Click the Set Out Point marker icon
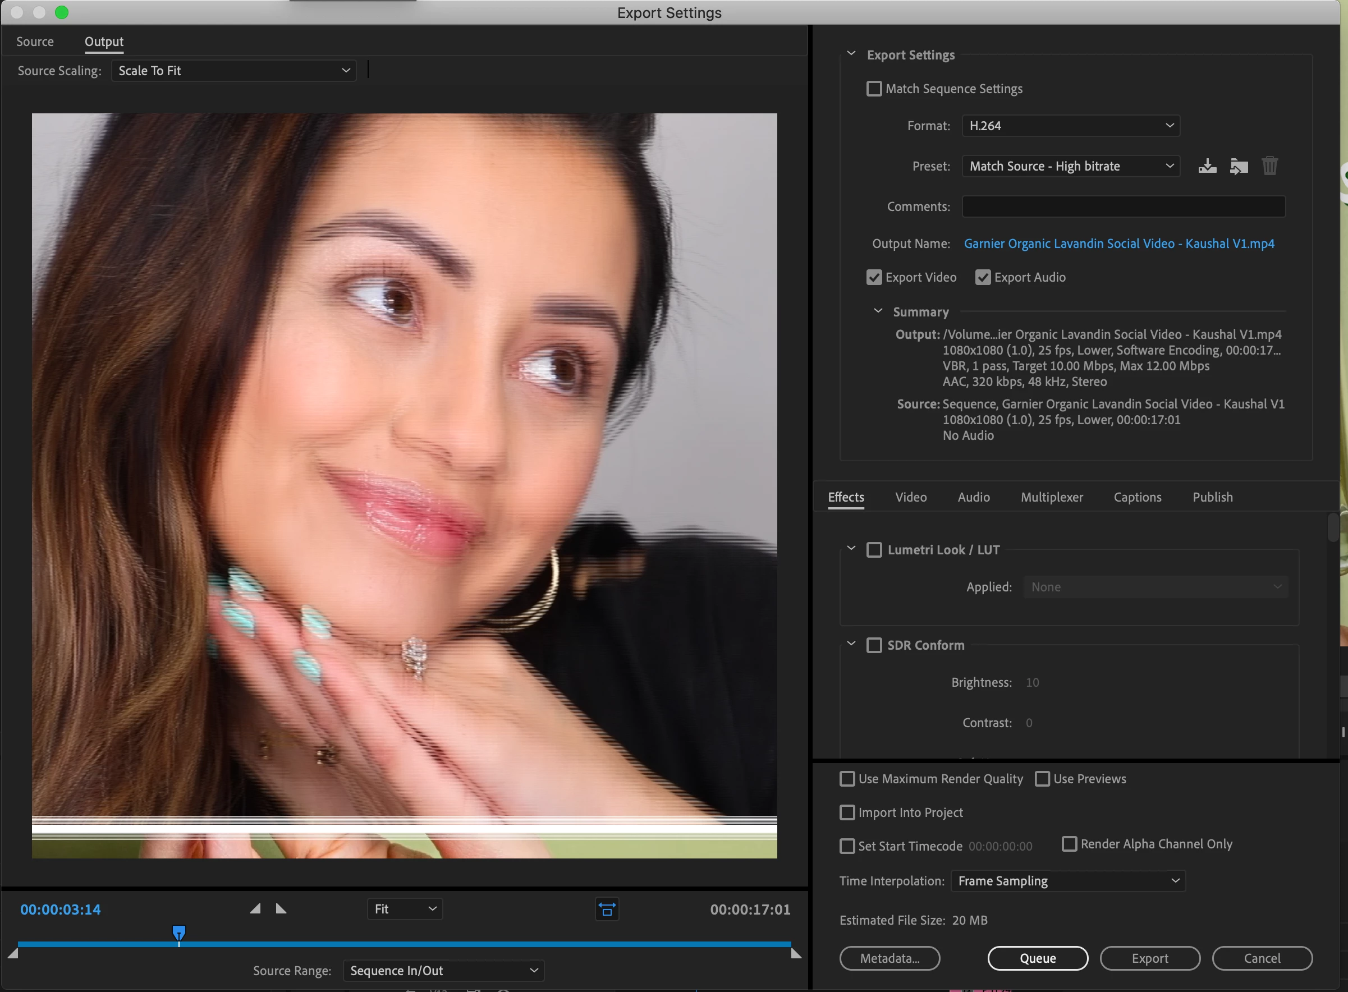This screenshot has height=992, width=1348. (281, 908)
